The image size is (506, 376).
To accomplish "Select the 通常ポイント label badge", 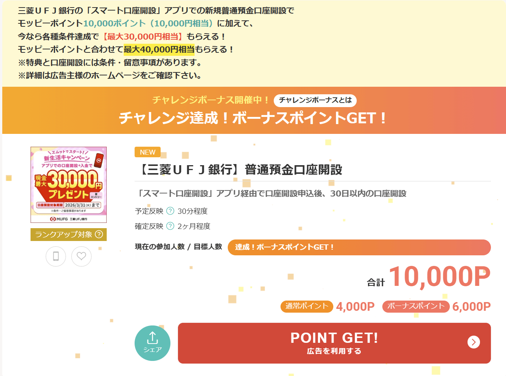I will pyautogui.click(x=307, y=306).
